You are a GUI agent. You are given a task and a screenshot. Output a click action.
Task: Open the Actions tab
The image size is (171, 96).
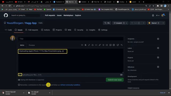pos(45,30)
